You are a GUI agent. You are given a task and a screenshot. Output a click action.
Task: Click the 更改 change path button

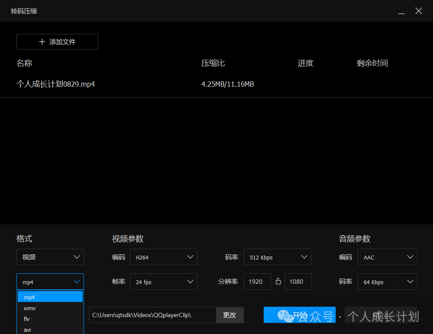[x=229, y=315]
